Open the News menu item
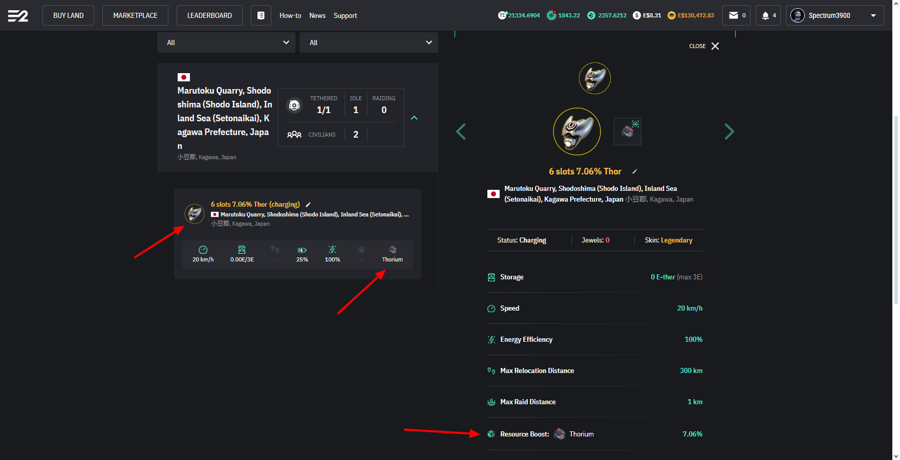900x460 pixels. coord(317,15)
